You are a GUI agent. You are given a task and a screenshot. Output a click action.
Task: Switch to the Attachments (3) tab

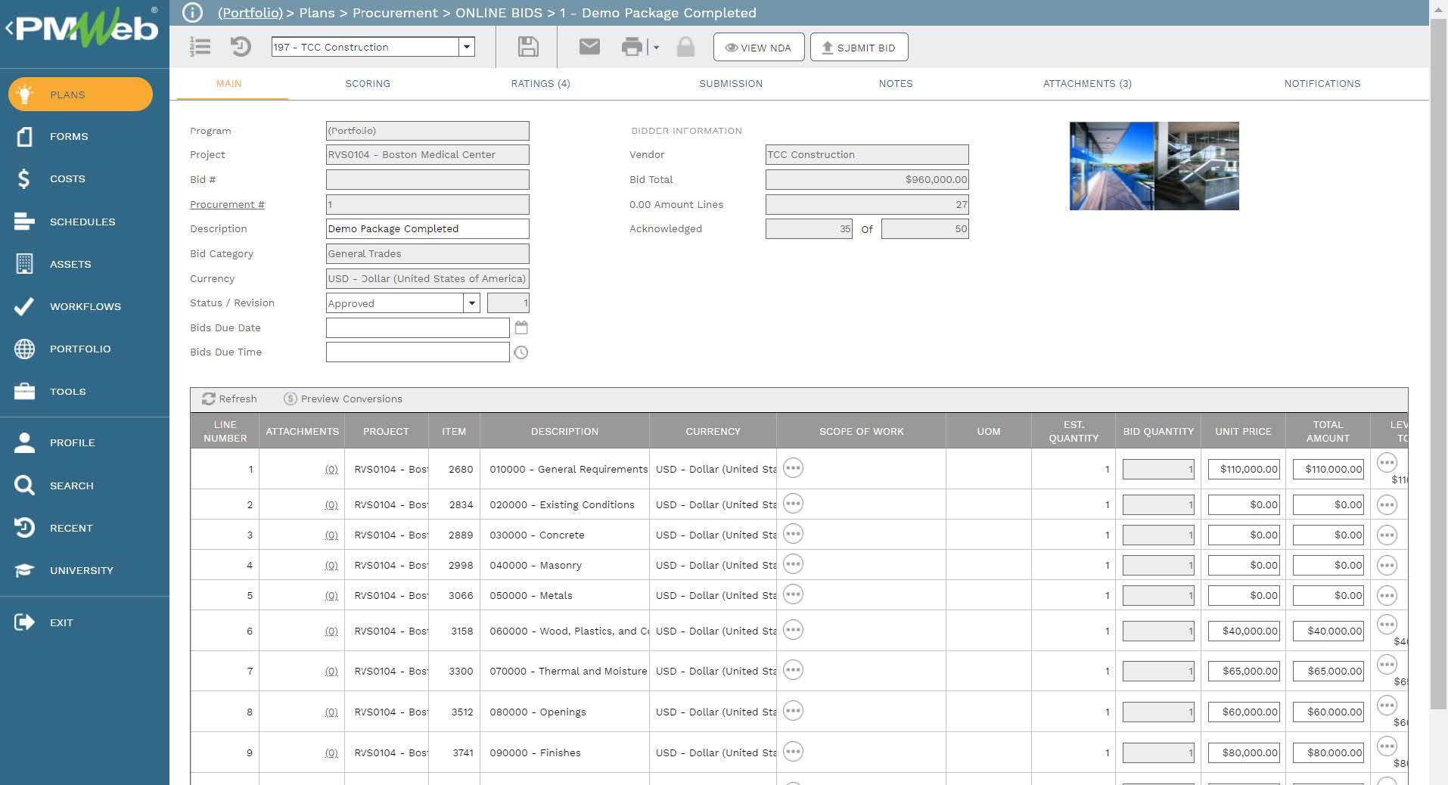click(1087, 84)
